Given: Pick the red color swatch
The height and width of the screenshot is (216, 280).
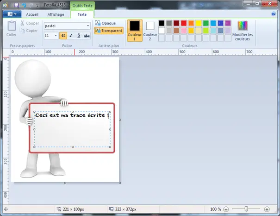Looking at the screenshot, I should 184,23.
